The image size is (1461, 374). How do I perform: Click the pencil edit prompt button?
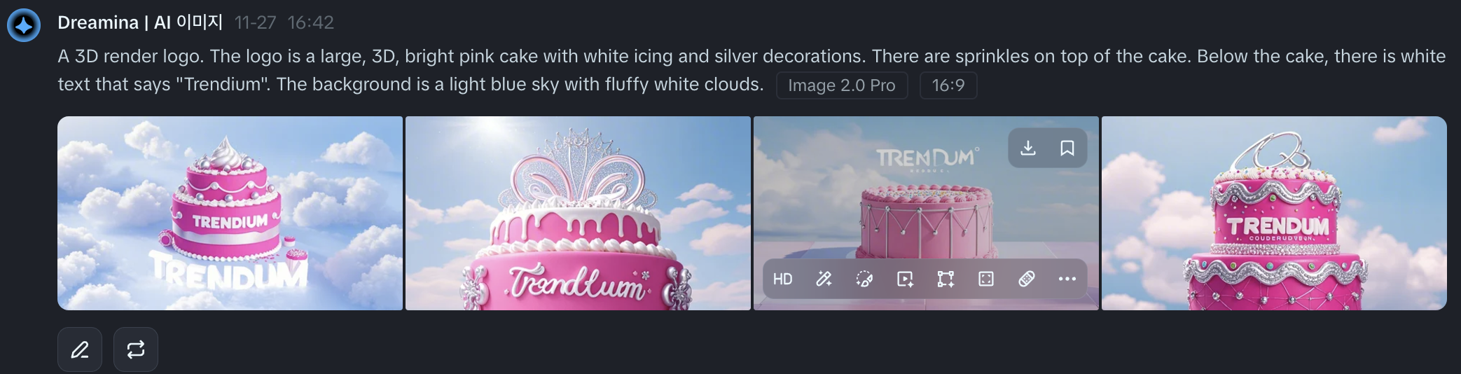click(x=80, y=349)
